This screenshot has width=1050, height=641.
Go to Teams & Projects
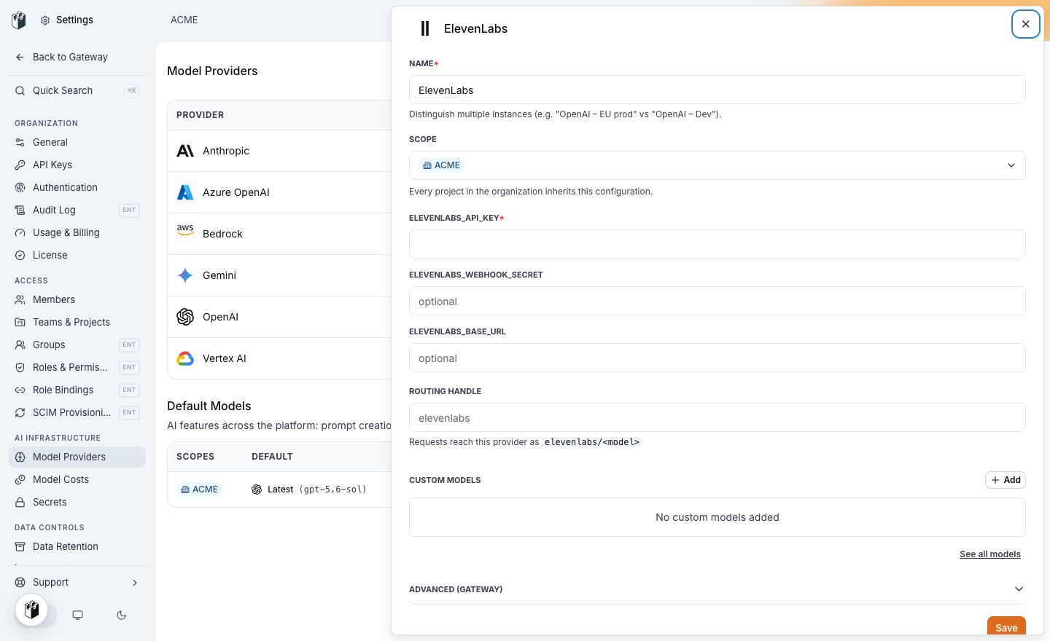77,322
